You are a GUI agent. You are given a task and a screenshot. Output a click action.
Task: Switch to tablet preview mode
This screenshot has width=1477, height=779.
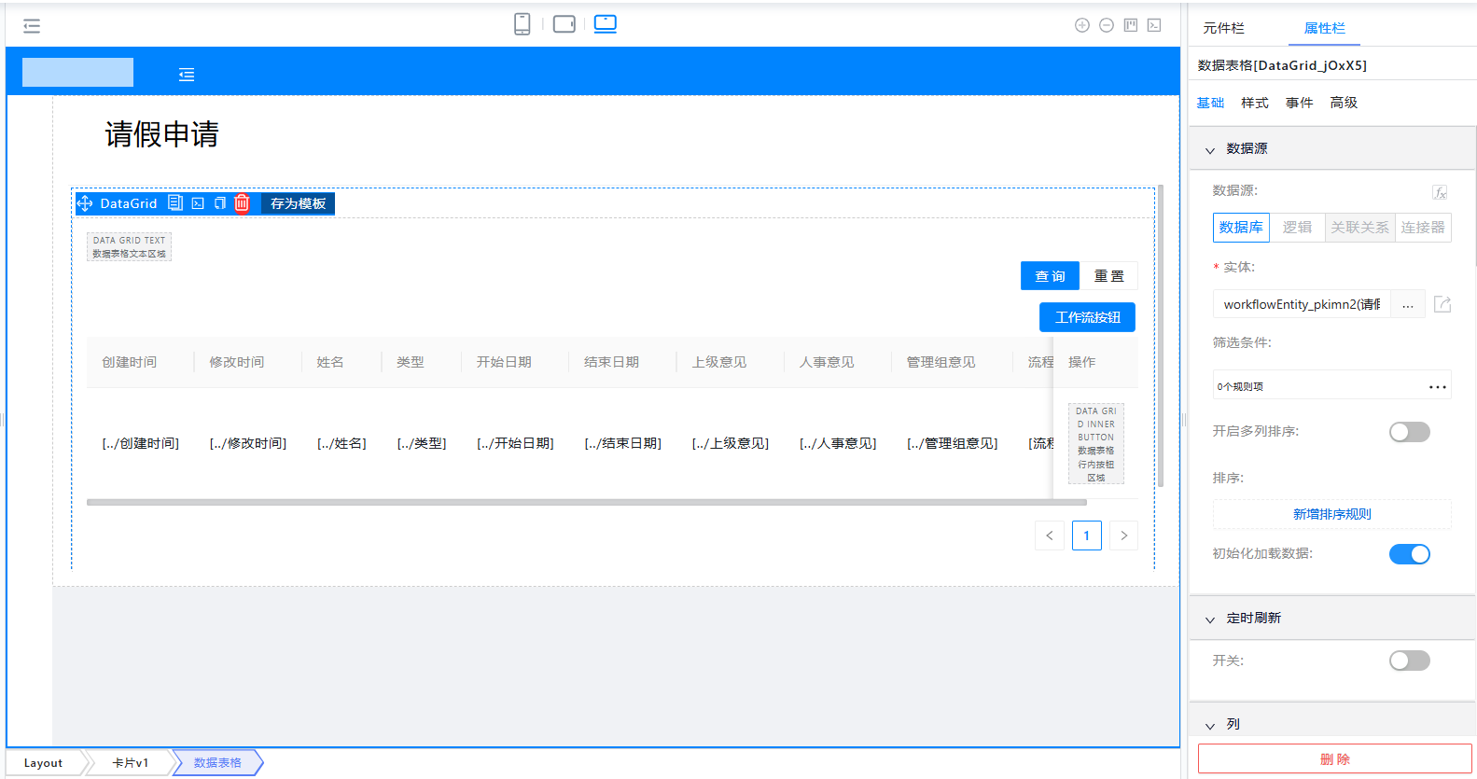point(564,24)
